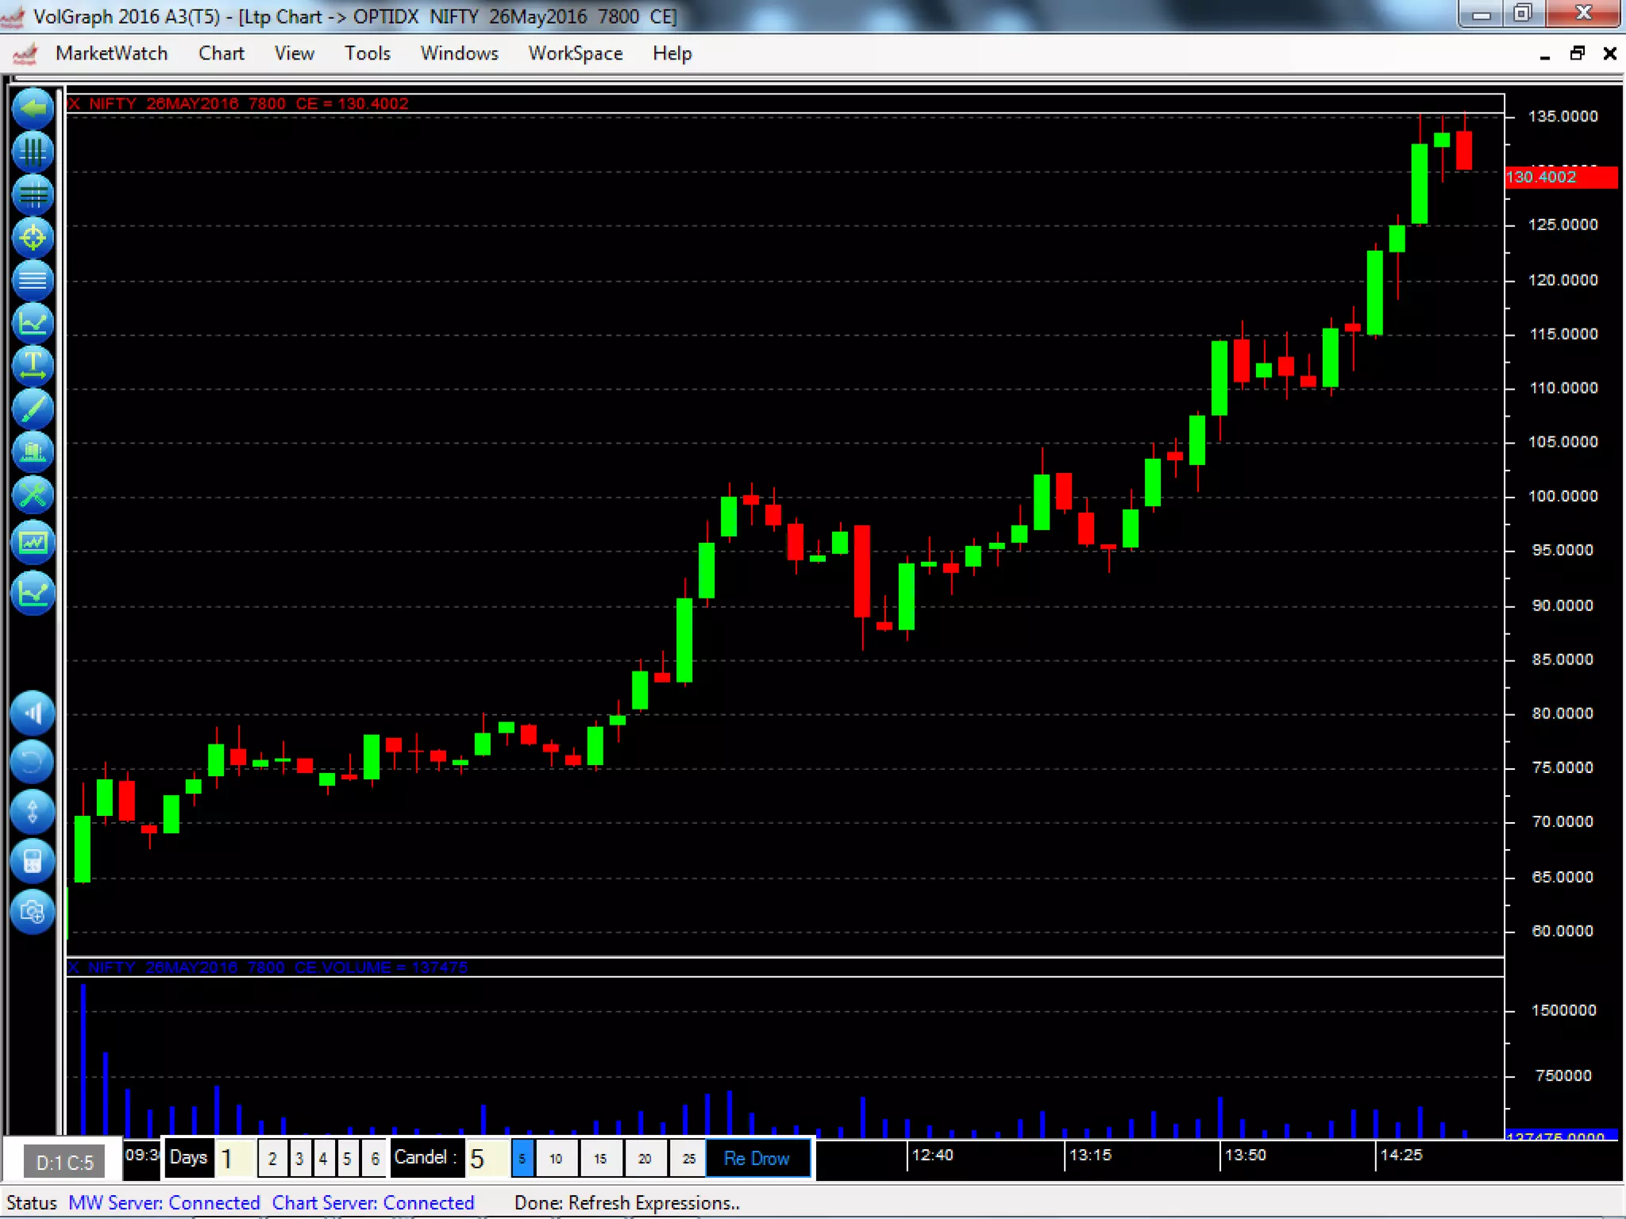Click the Candel value input field

click(486, 1159)
